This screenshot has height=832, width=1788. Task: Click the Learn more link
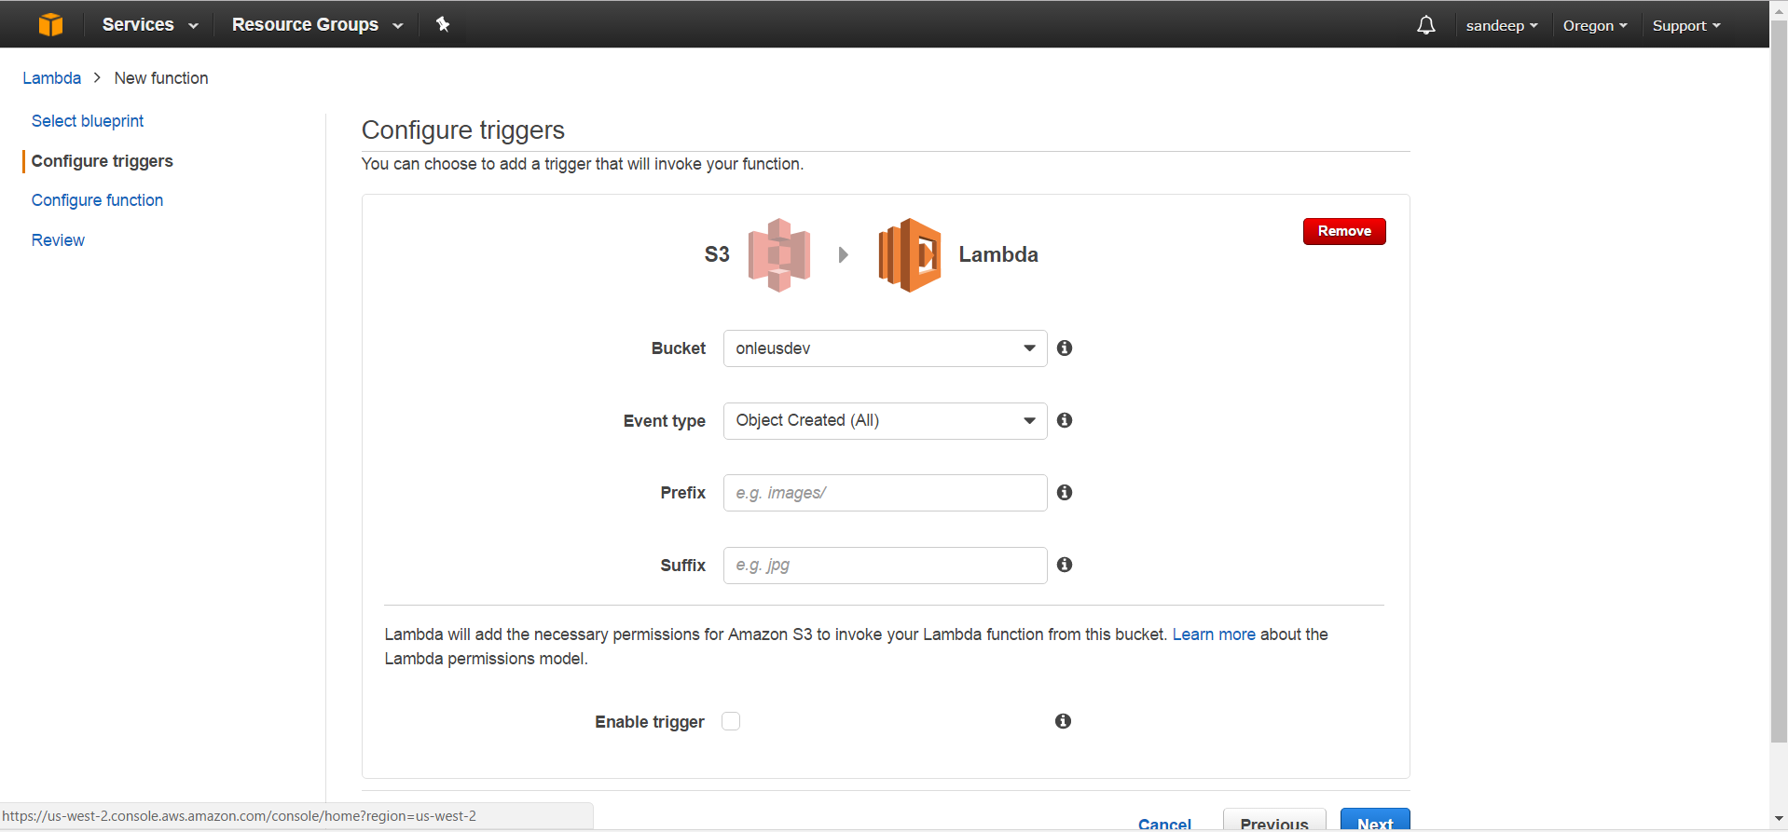[1213, 634]
